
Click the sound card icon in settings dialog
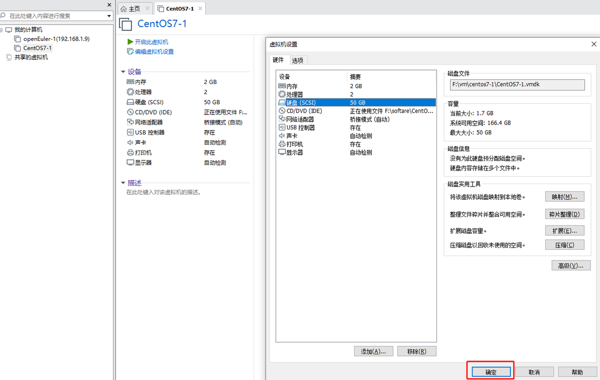pyautogui.click(x=282, y=136)
